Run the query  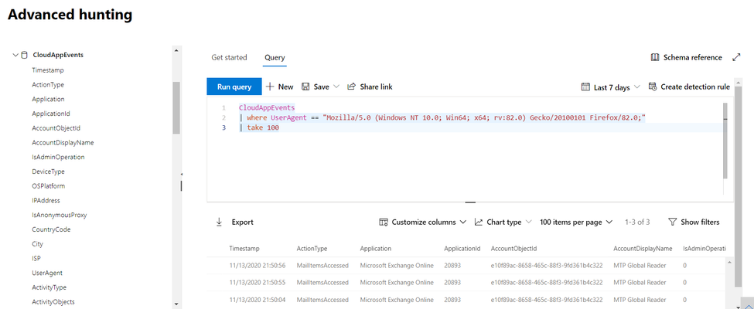click(x=234, y=87)
